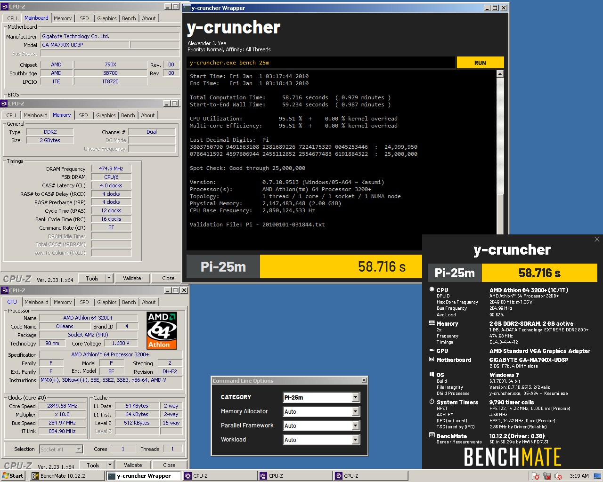The height and width of the screenshot is (482, 603).
Task: Click the Windows OS icon in BenchMate panel
Action: tap(432, 374)
